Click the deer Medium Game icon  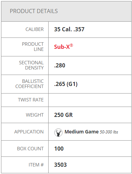(x=58, y=132)
